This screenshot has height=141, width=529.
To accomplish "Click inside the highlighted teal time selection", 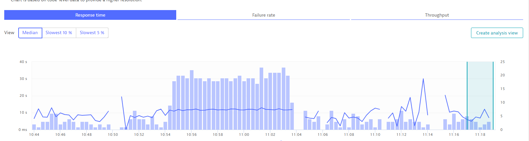I will (480, 94).
